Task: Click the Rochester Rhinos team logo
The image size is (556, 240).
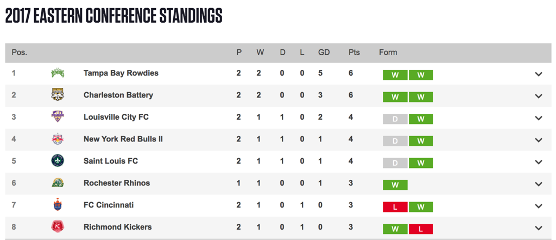Action: pyautogui.click(x=58, y=183)
